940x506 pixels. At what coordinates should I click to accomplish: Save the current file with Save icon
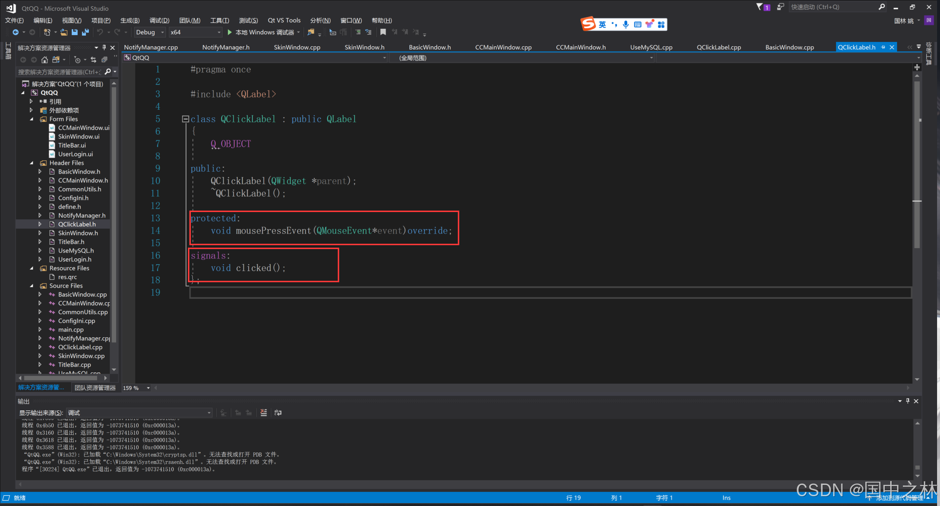75,32
